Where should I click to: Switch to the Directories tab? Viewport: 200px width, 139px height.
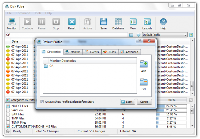pos(52,52)
